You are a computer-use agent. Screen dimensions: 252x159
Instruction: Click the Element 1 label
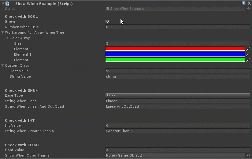[x=23, y=54]
